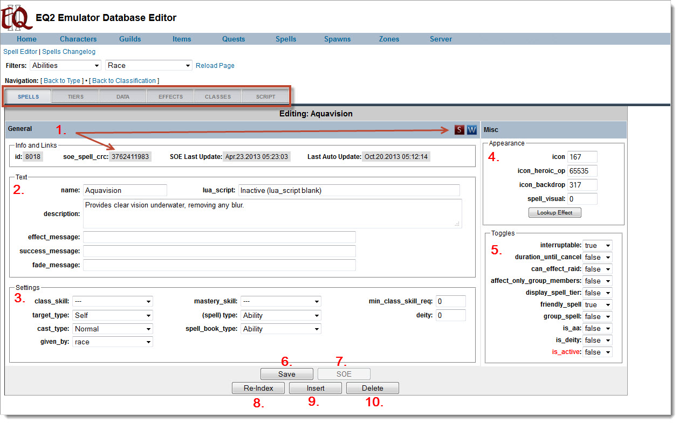Screen dimensions: 679x423
Task: Click the Re-Index button
Action: coord(258,389)
